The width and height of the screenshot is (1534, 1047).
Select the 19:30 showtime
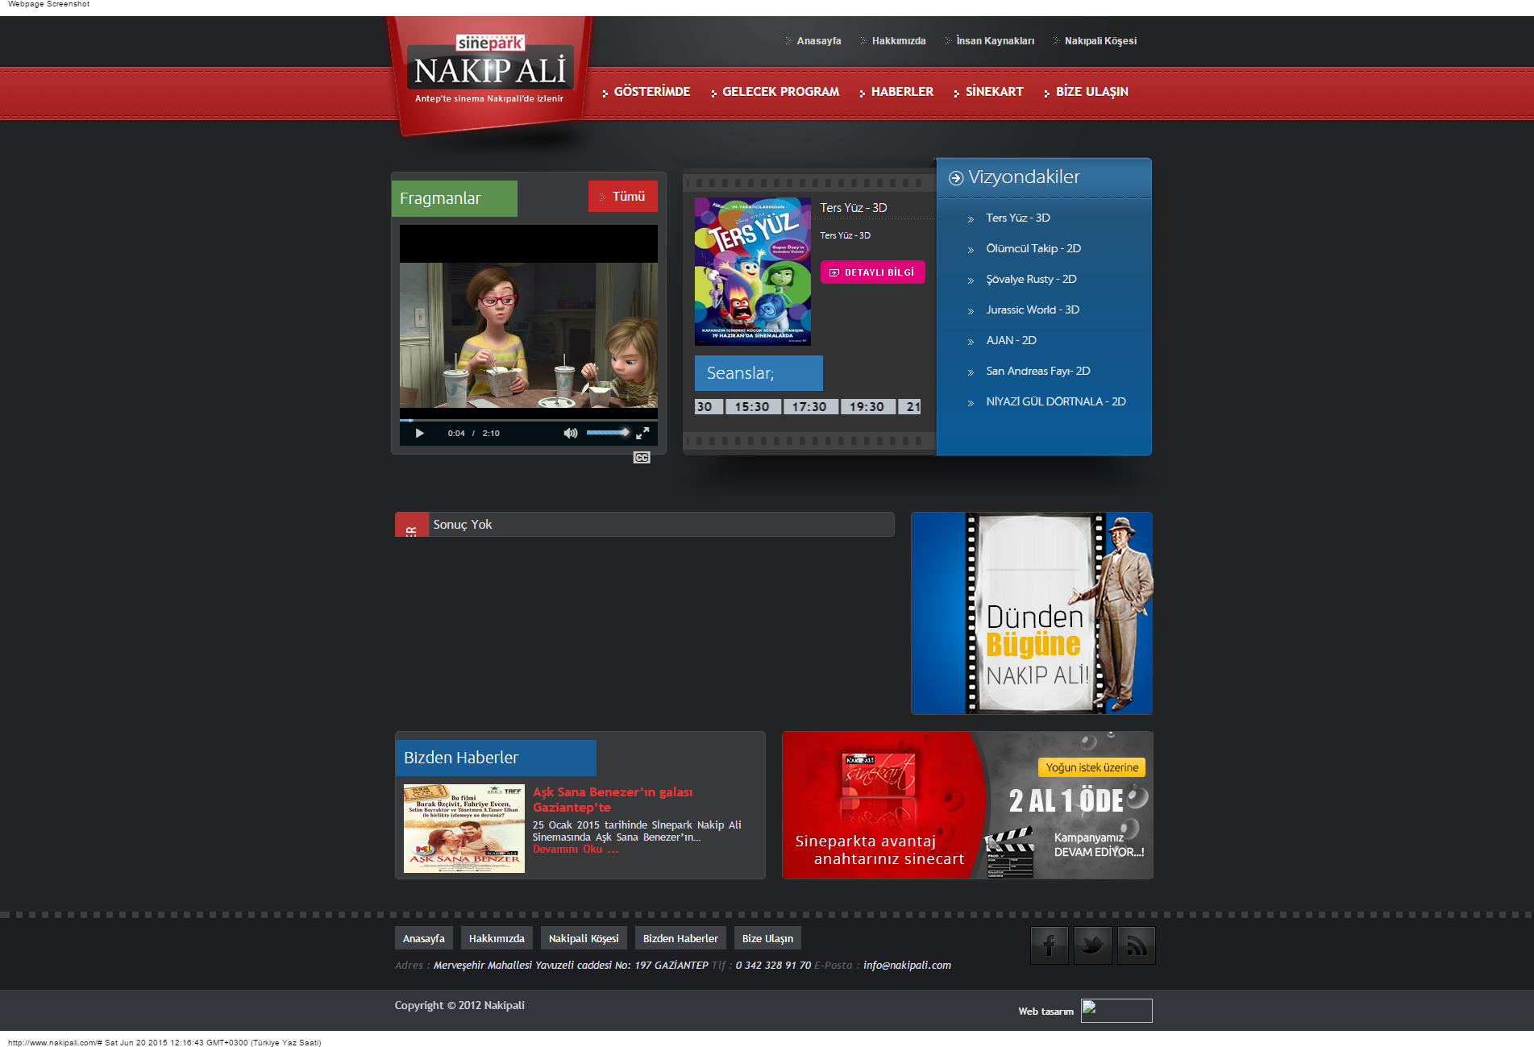pyautogui.click(x=867, y=407)
